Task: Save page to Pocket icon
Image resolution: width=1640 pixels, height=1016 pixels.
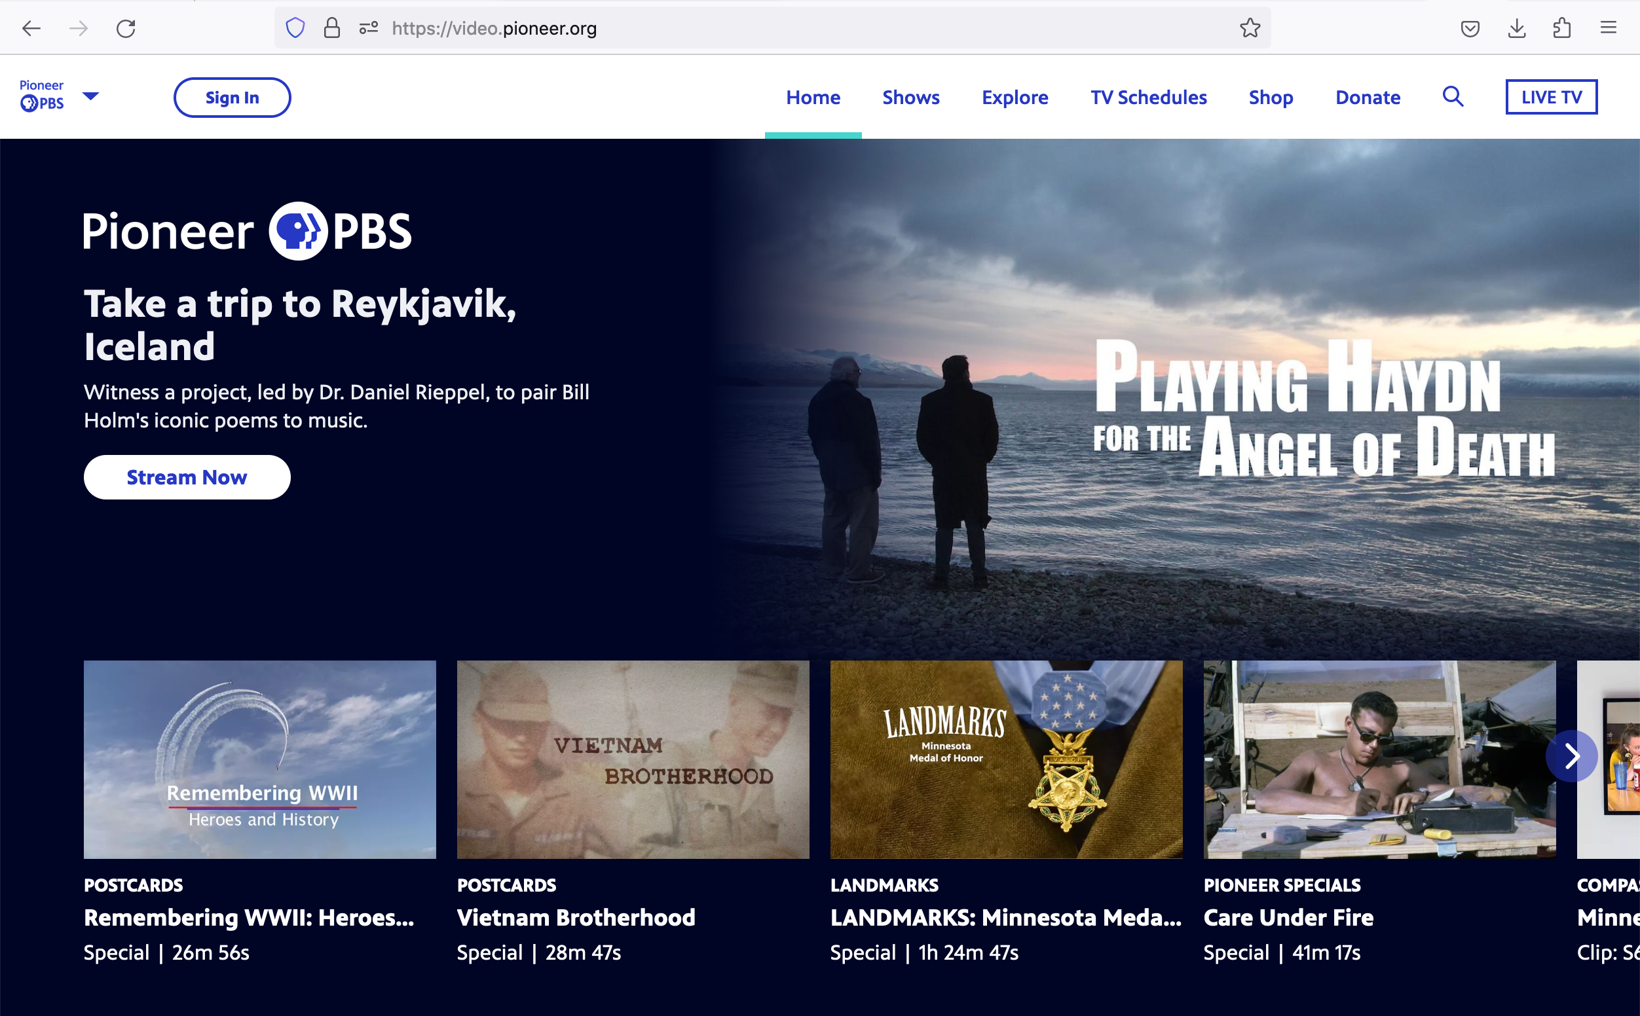Action: 1470,28
